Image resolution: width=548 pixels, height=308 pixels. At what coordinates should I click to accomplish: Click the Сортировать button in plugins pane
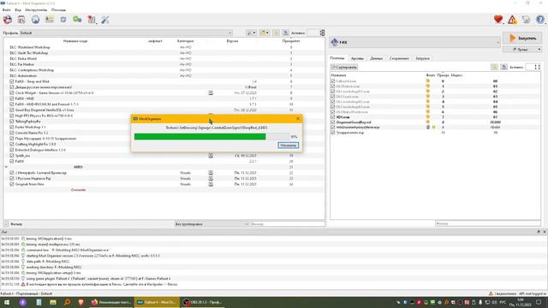click(x=344, y=67)
